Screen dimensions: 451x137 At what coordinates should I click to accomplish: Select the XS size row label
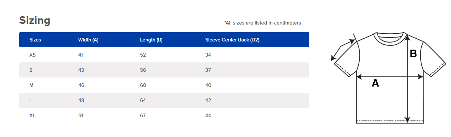(x=33, y=55)
